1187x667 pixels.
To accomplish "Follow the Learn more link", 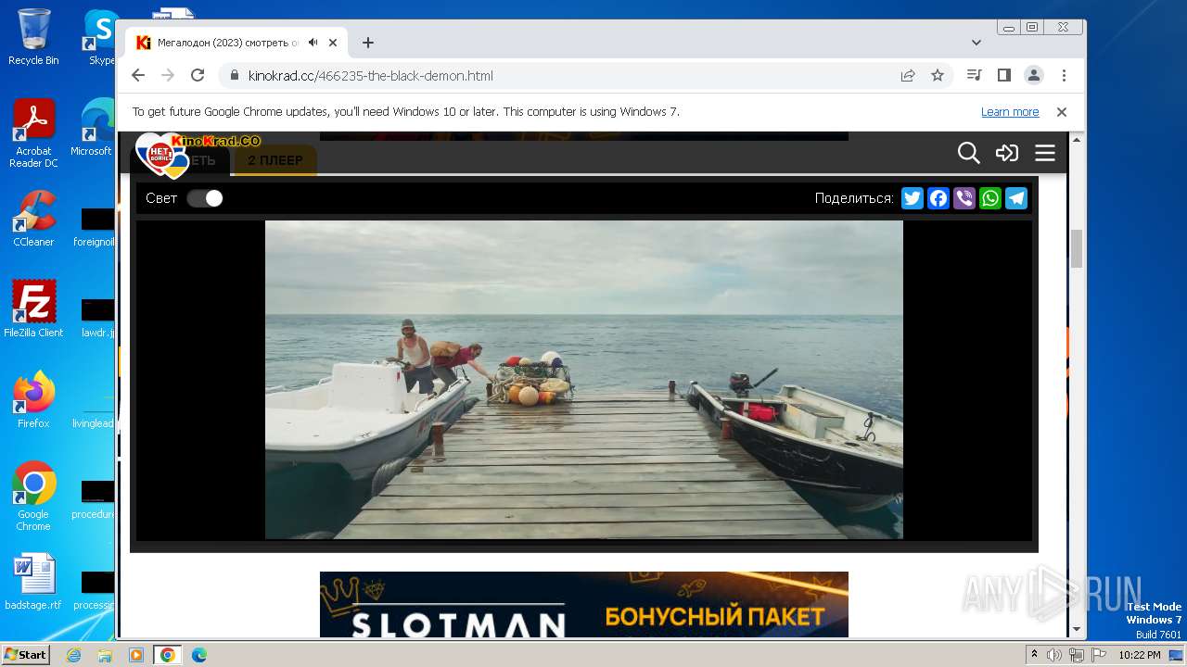I will [1010, 112].
